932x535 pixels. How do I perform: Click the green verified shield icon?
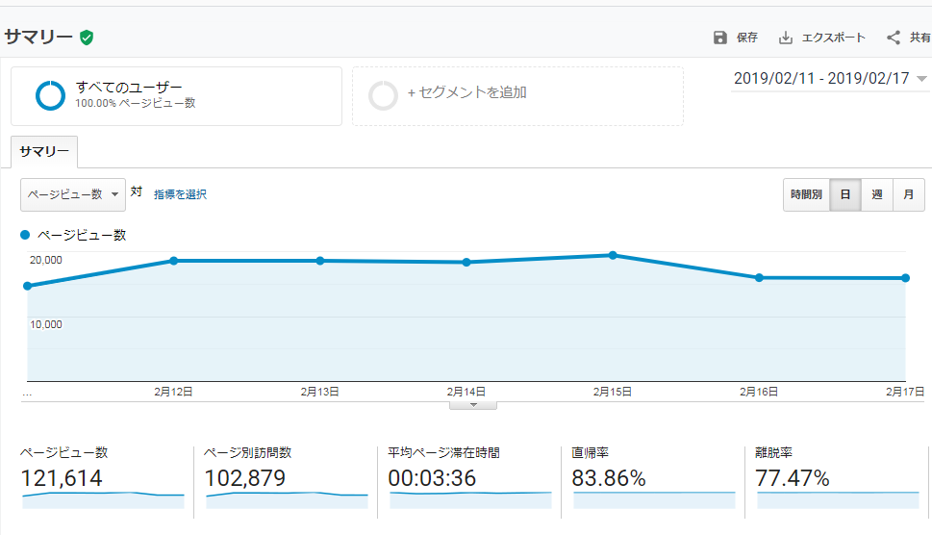(87, 38)
